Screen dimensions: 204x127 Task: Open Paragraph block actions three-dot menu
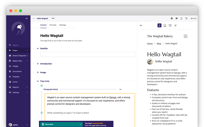point(120,89)
